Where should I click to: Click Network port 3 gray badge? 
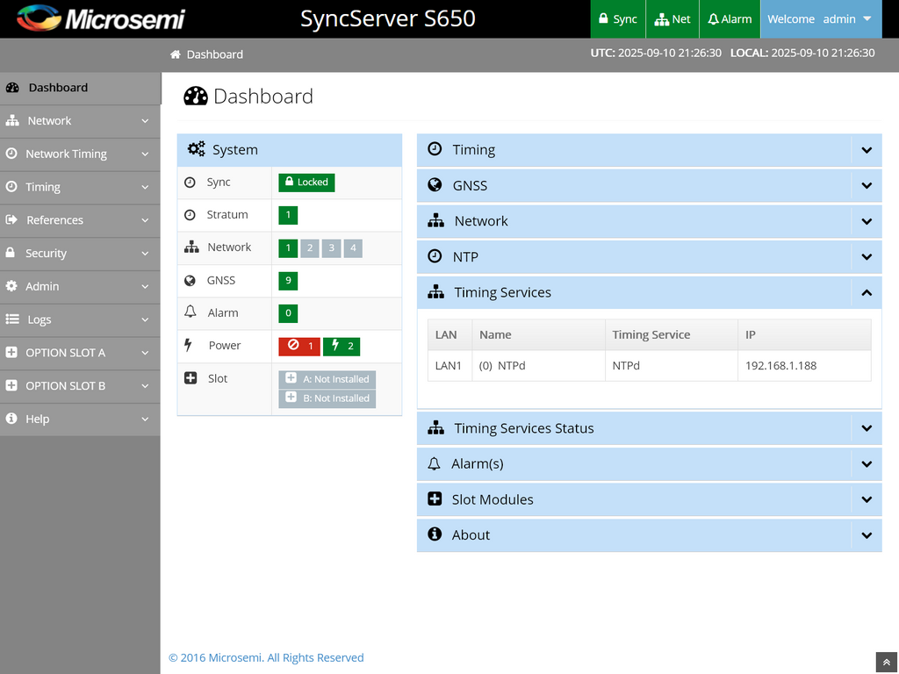[331, 248]
